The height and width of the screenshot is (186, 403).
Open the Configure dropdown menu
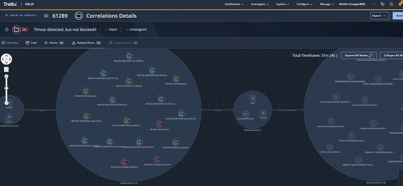tap(304, 4)
